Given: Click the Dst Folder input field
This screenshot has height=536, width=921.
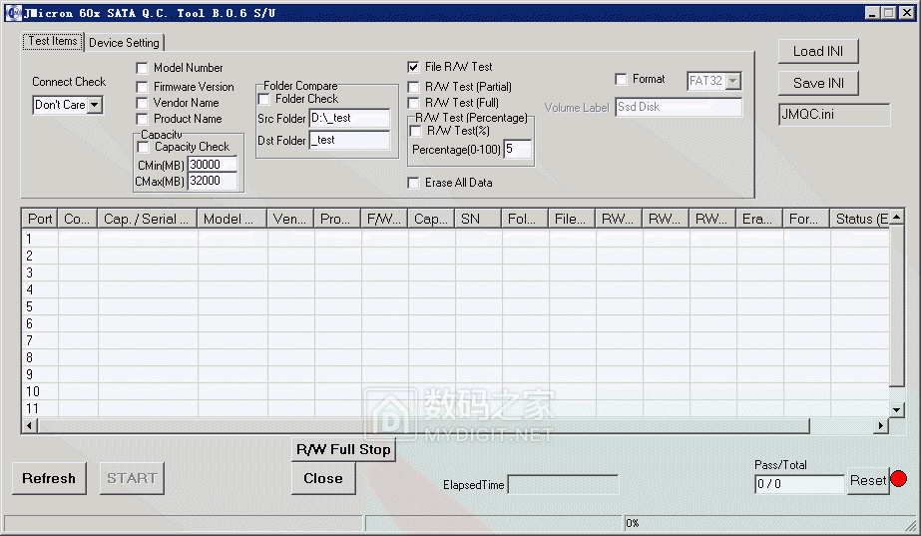Looking at the screenshot, I should [x=349, y=140].
